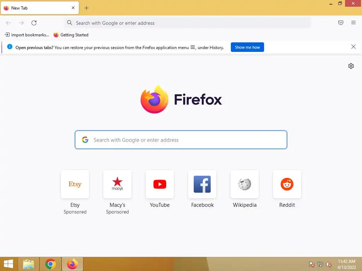Click the Firefox logo on the page
Viewport: 362px width, 271px height.
181,99
